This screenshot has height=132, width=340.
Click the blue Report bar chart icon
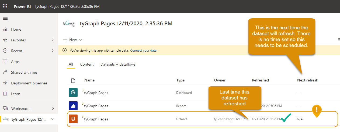click(73, 106)
